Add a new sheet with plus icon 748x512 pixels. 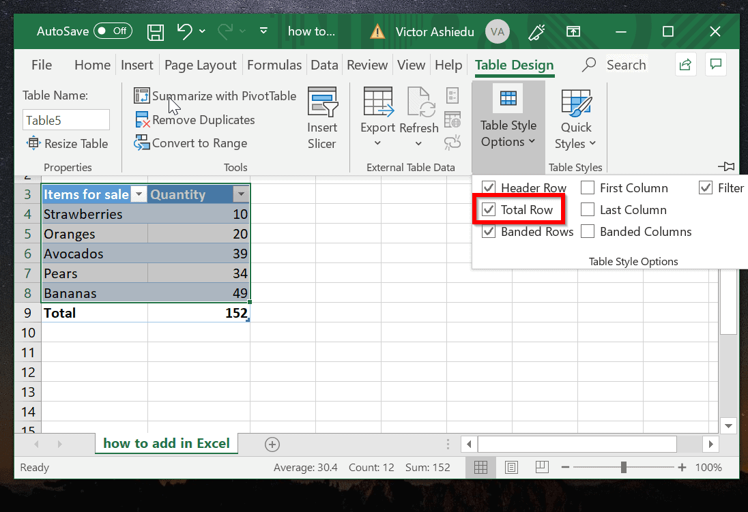click(x=272, y=445)
